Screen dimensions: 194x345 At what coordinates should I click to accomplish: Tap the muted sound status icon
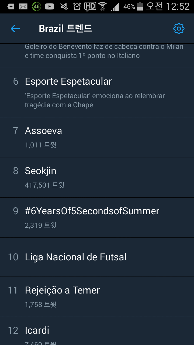point(64,6)
